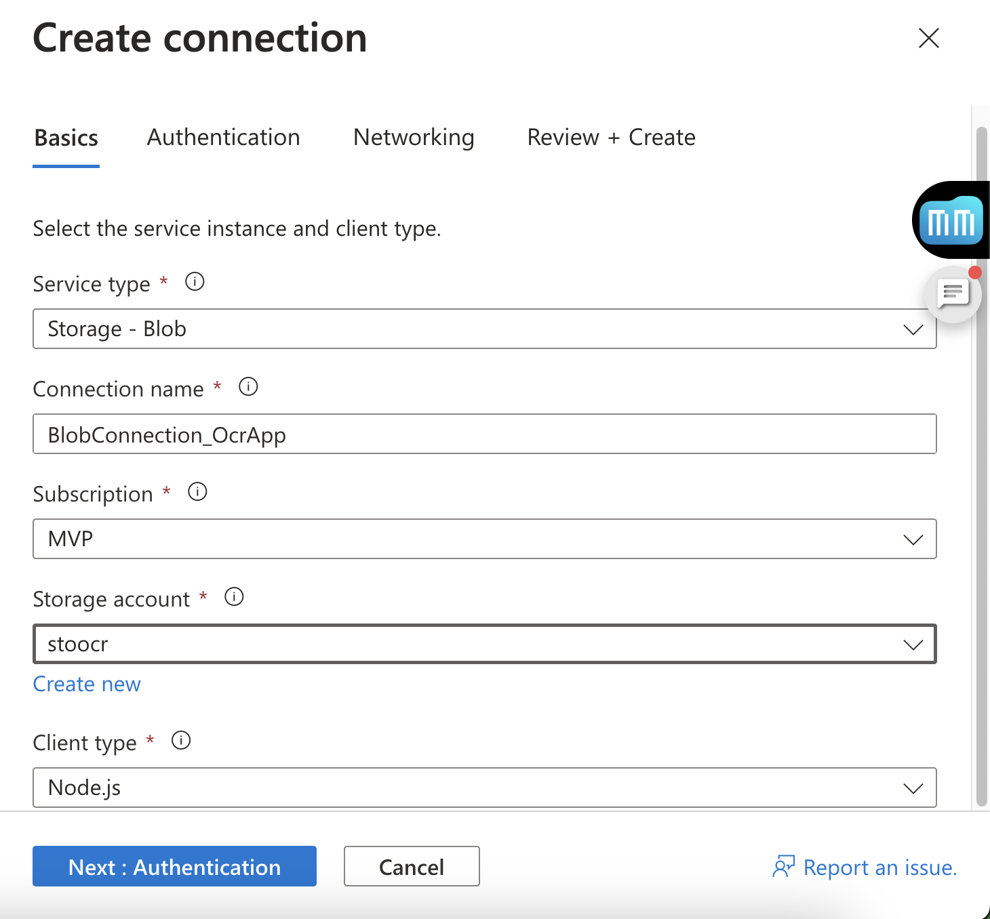Click the Connection name info icon
The width and height of the screenshot is (990, 919).
pyautogui.click(x=248, y=386)
